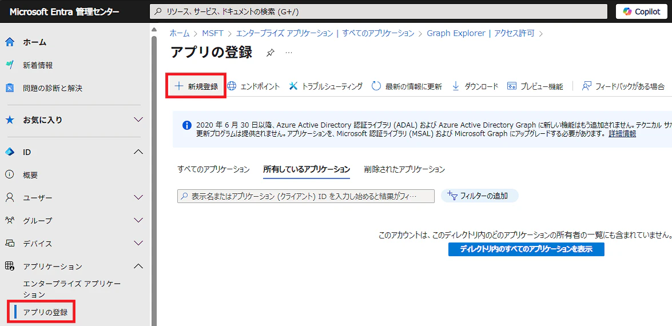Click the ホーム sidebar home icon
This screenshot has width=672, height=326.
(x=9, y=42)
